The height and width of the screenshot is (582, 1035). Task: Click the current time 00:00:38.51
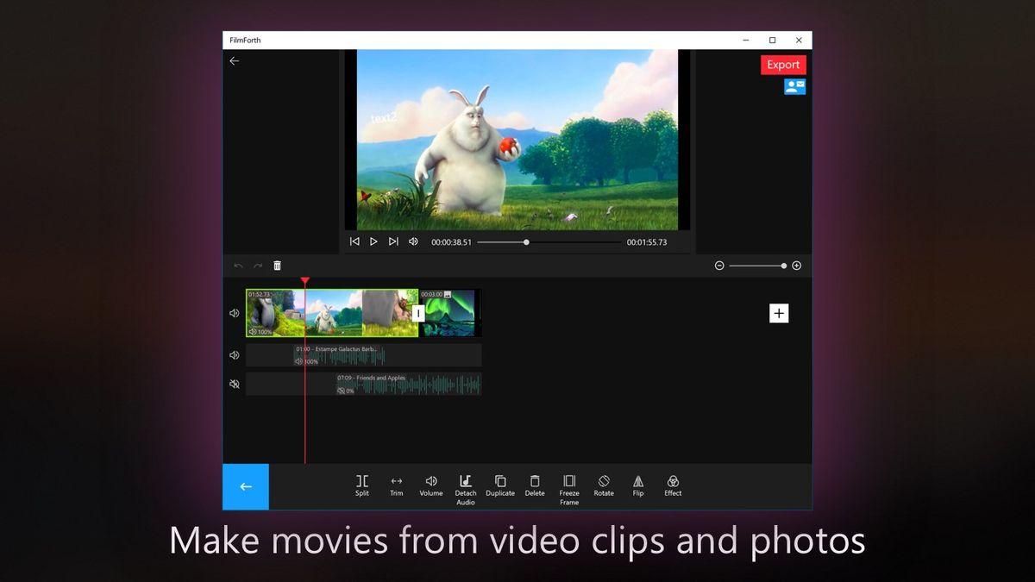click(x=451, y=242)
